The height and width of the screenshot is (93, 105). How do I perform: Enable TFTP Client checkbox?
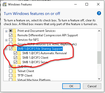(x=10, y=76)
